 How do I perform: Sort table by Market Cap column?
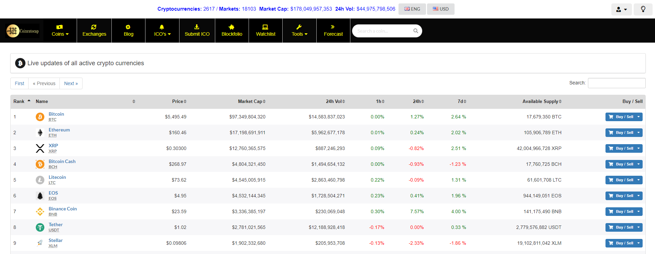click(x=252, y=101)
